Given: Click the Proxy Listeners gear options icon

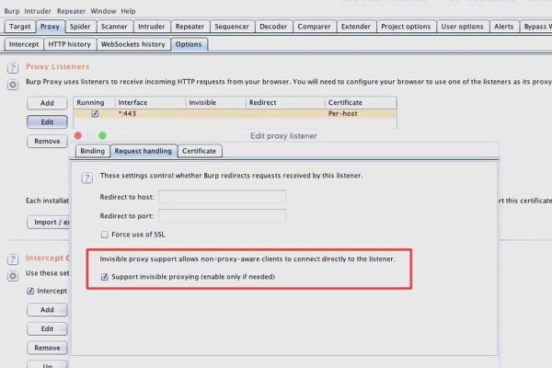Looking at the screenshot, I should 13,85.
